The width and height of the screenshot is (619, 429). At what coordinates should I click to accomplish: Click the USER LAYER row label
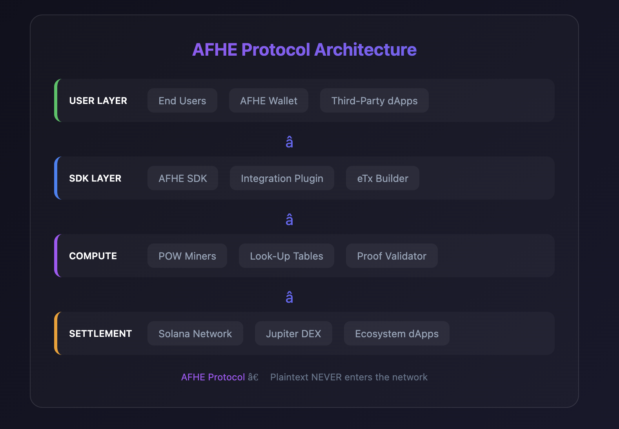(98, 101)
